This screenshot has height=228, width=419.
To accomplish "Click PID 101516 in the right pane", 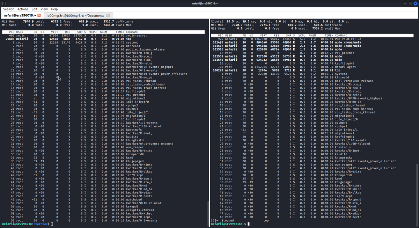I will click(x=218, y=50).
